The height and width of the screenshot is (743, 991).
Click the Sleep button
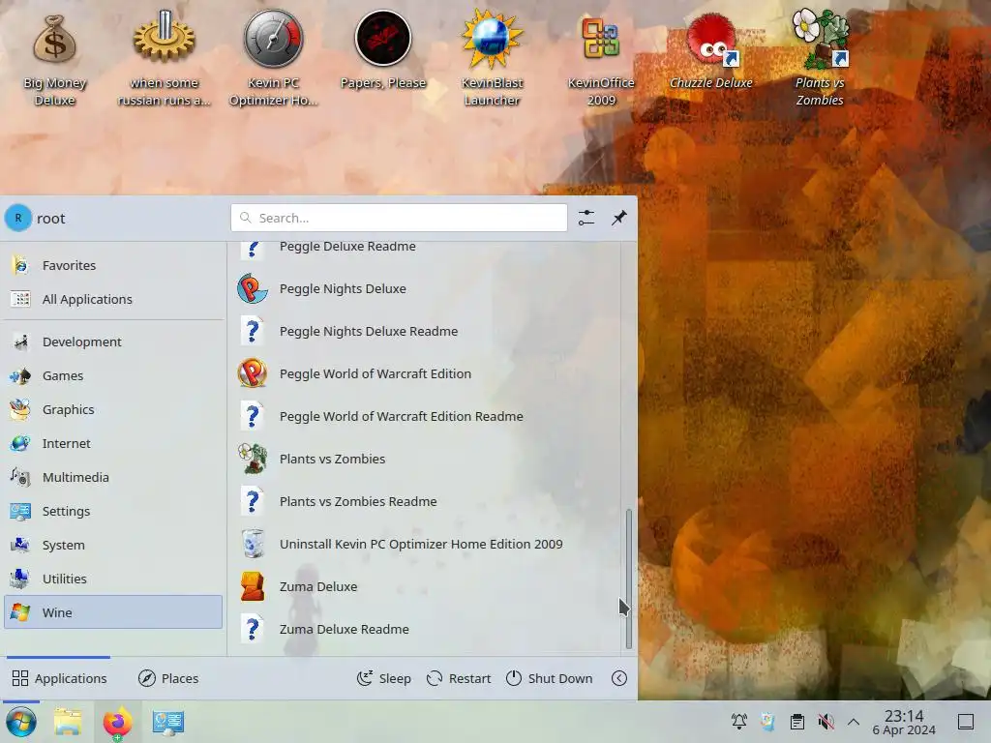pyautogui.click(x=383, y=678)
